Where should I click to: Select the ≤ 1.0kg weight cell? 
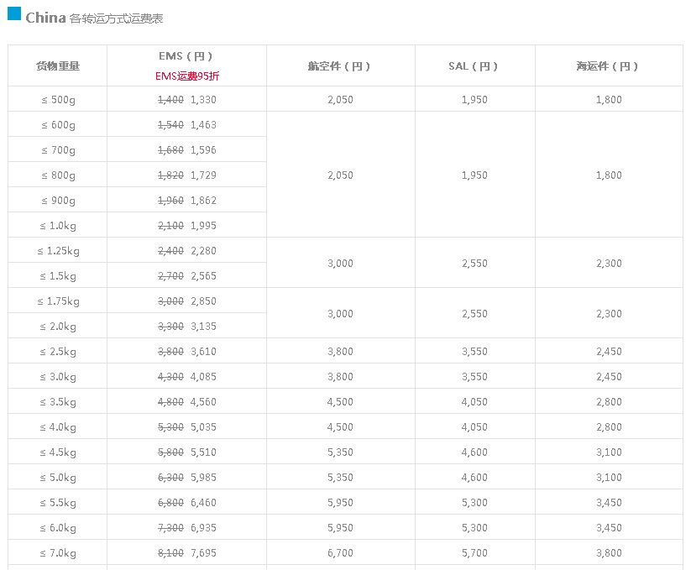coord(58,226)
